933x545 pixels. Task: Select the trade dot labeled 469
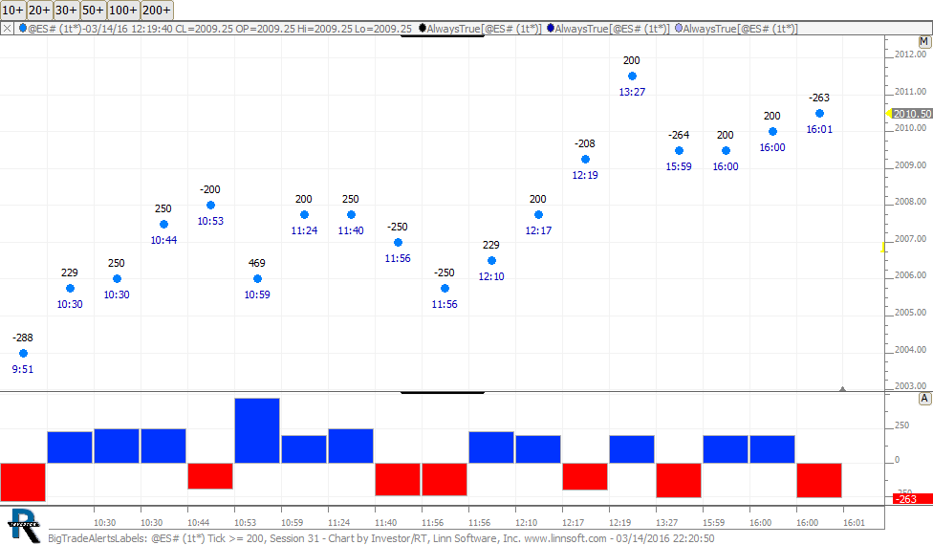[x=257, y=279]
